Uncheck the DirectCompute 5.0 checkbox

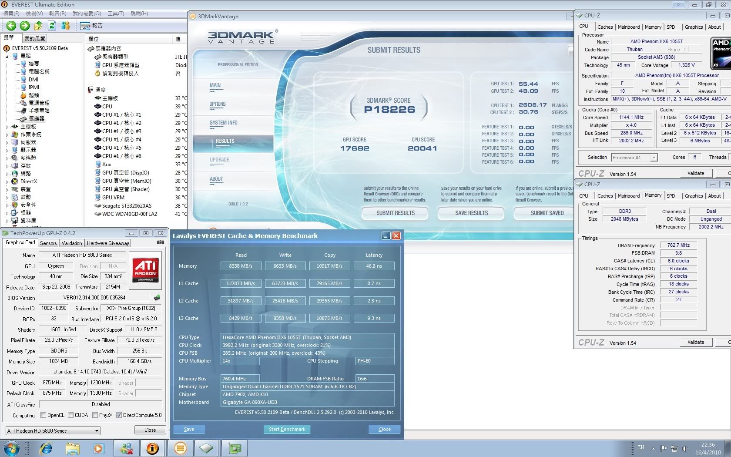(119, 415)
